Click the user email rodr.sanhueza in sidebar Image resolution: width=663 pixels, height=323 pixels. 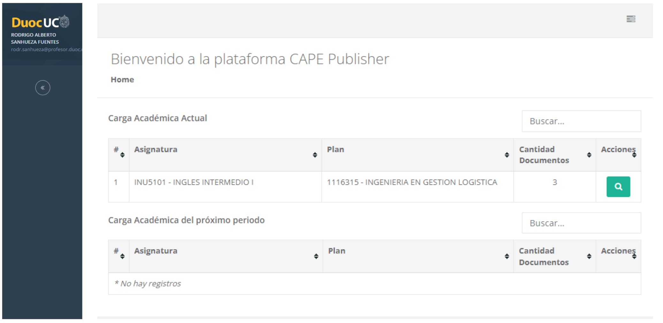point(47,49)
